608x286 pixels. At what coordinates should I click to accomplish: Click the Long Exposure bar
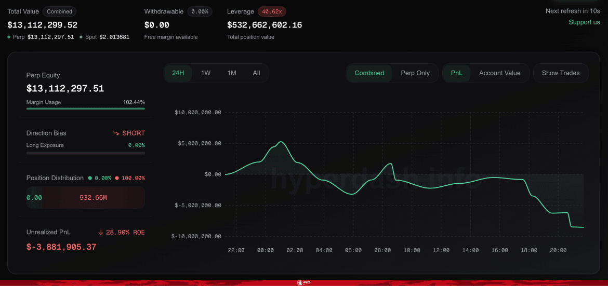[x=85, y=153]
